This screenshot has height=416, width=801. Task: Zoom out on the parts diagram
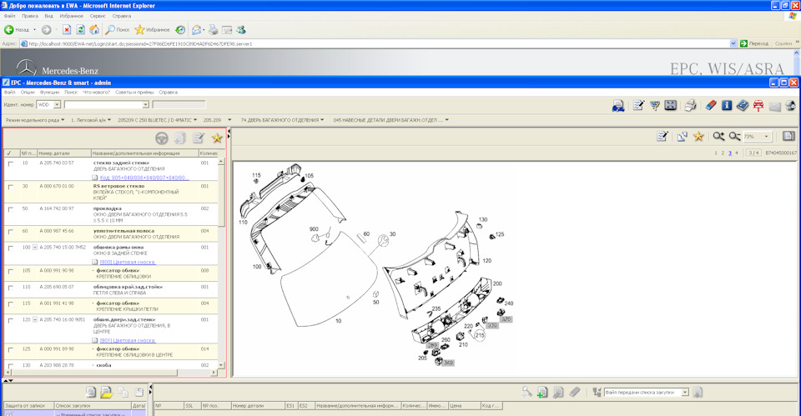pos(734,136)
